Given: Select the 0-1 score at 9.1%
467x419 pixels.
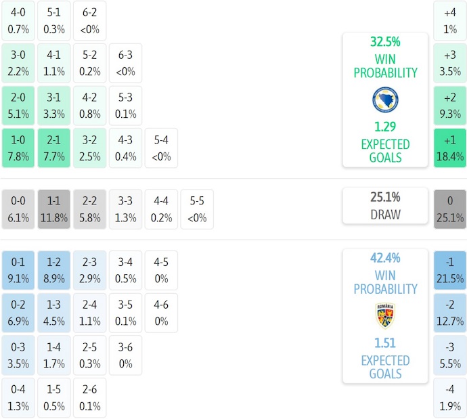Looking at the screenshot, I should click(x=19, y=270).
